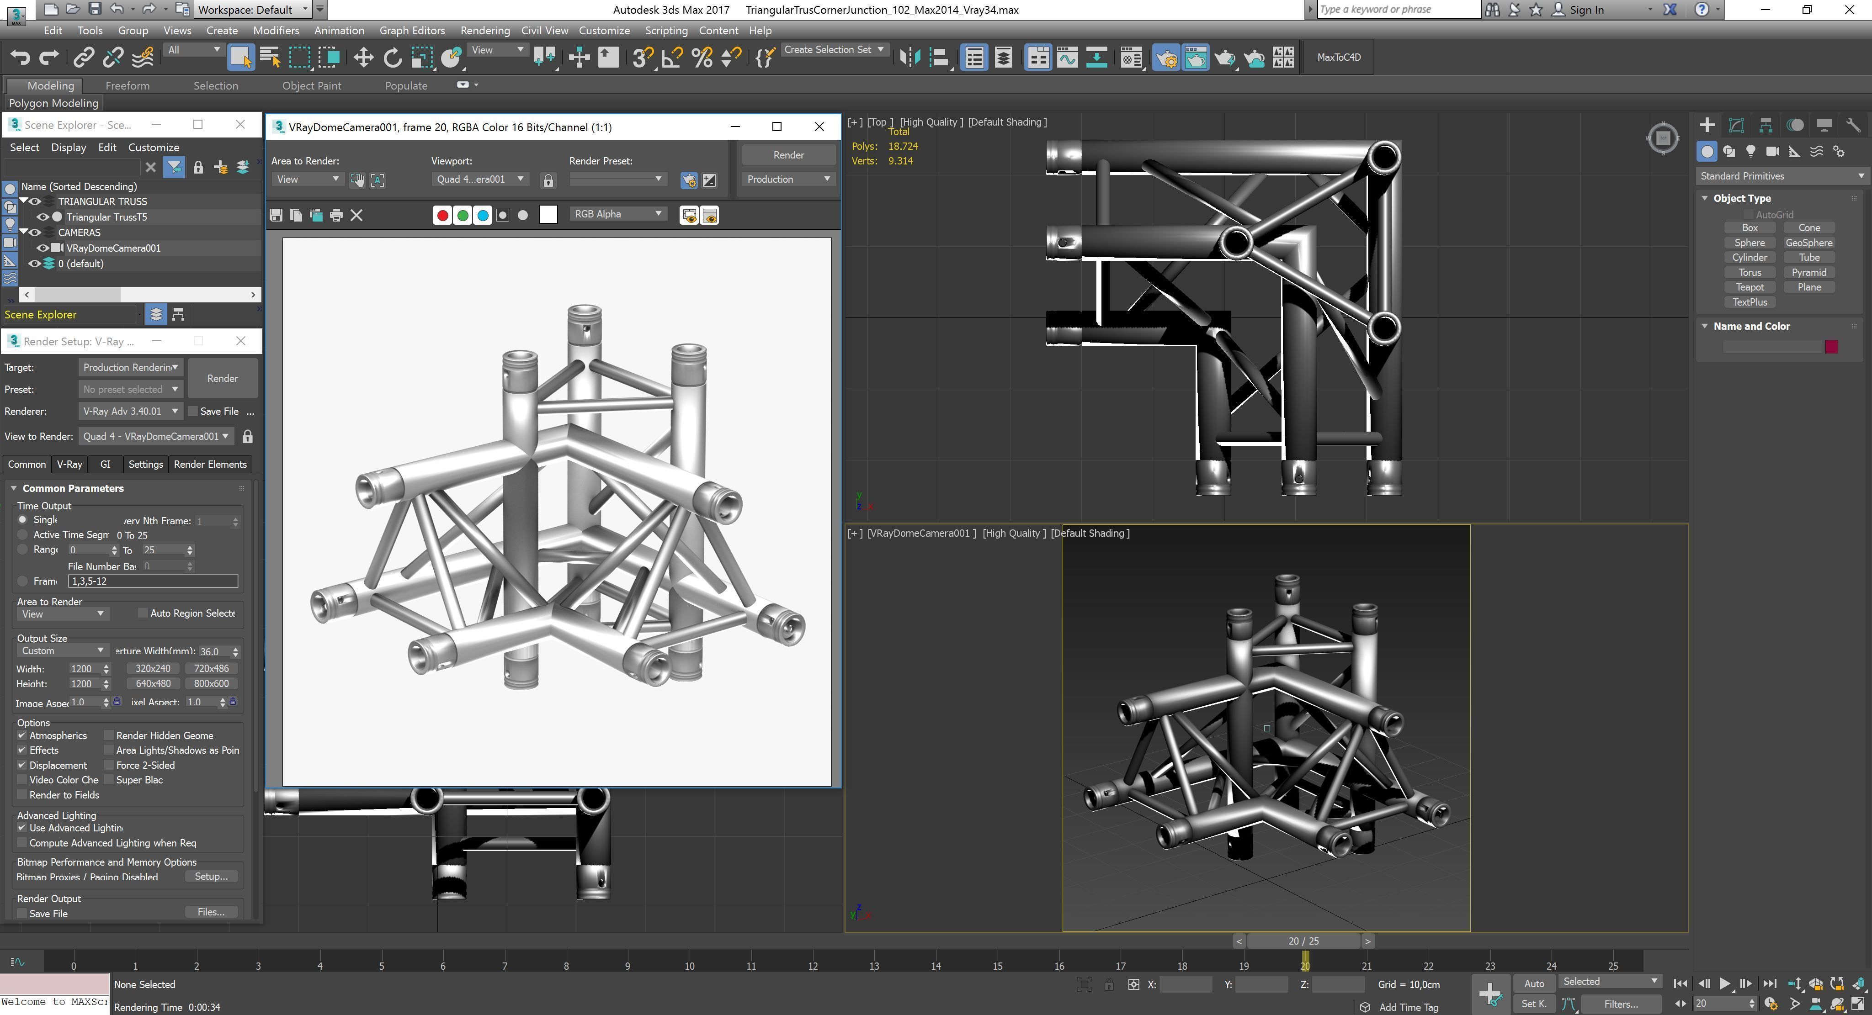Lock the View to Render dropdown
Viewport: 1872px width, 1015px height.
(248, 437)
